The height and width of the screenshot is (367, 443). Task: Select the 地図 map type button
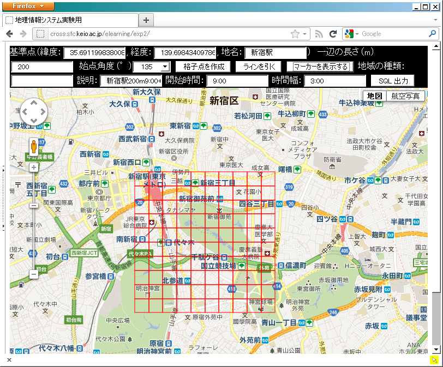[x=374, y=96]
